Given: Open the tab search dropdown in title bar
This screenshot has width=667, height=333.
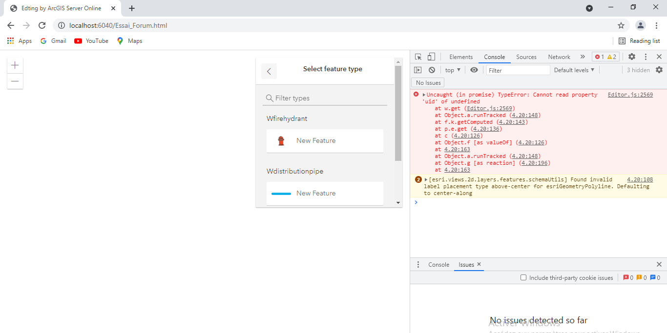Looking at the screenshot, I should pos(589,8).
